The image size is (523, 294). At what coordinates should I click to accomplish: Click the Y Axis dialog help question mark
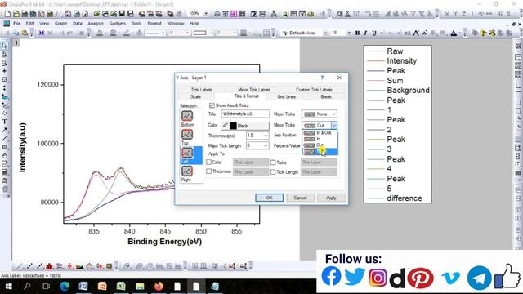coord(322,78)
